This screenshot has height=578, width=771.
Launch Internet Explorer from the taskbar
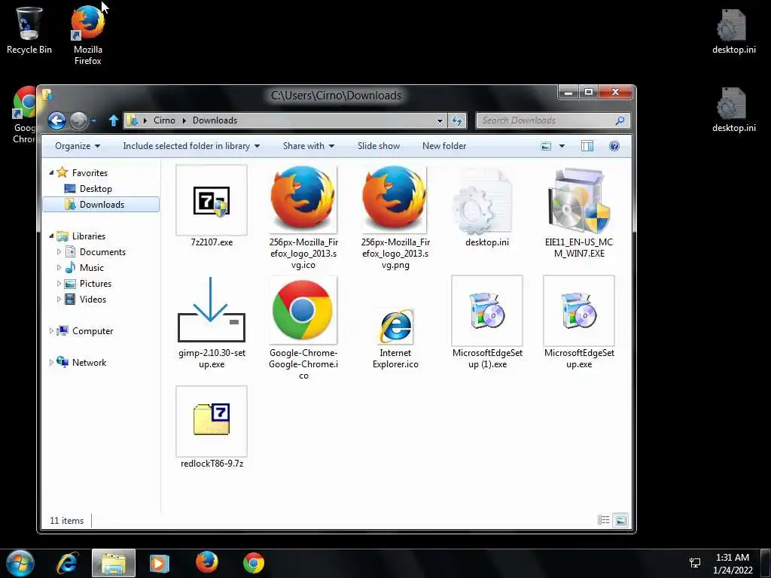click(x=67, y=563)
